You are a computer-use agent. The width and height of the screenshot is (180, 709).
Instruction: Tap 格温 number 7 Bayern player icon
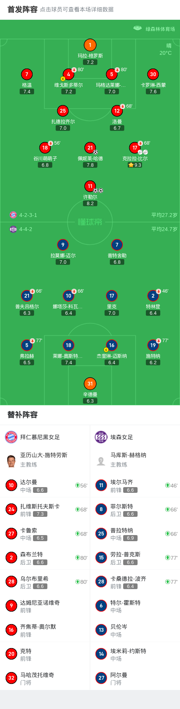[x=27, y=74]
